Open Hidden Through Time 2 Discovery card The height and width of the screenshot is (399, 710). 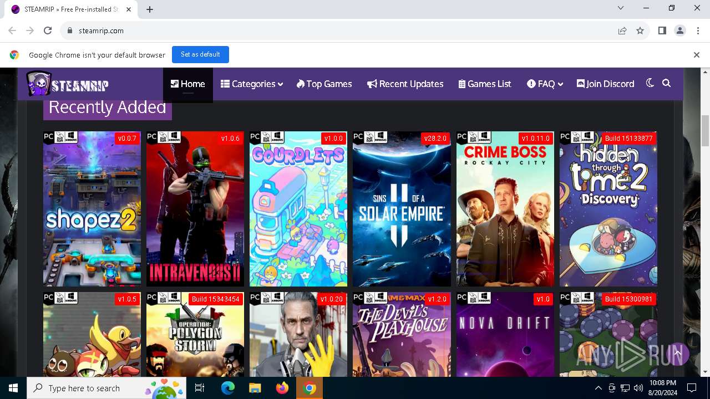tap(608, 209)
